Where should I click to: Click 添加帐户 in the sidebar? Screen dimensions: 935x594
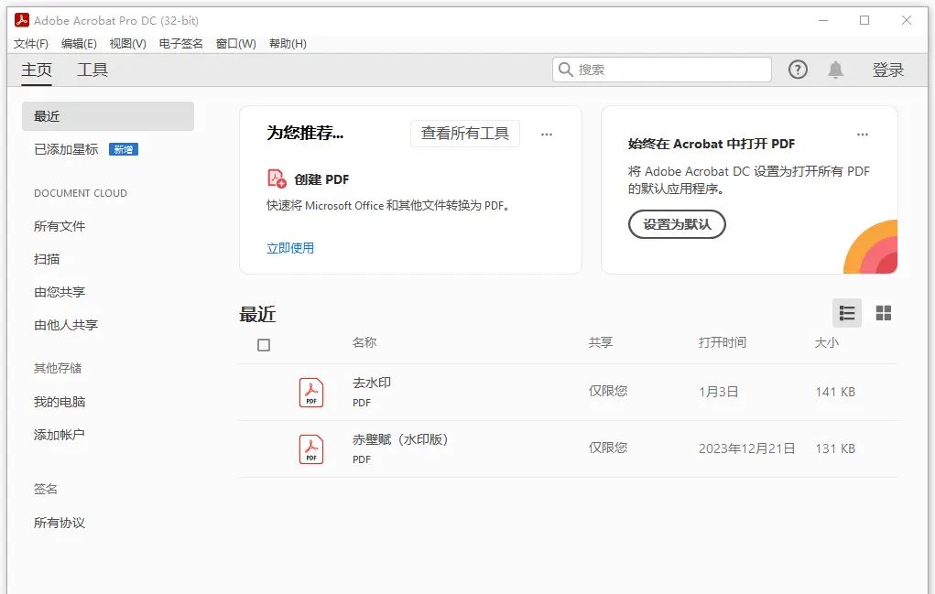[59, 435]
